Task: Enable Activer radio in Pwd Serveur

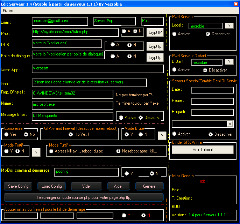Action: click(175, 34)
